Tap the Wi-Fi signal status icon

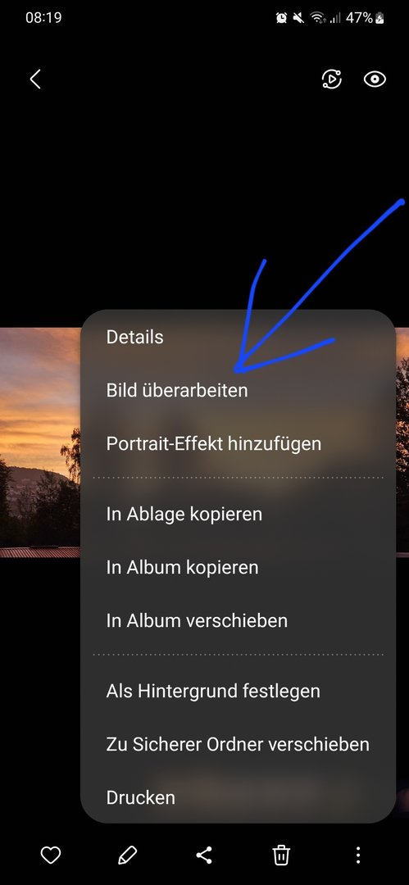click(x=318, y=18)
